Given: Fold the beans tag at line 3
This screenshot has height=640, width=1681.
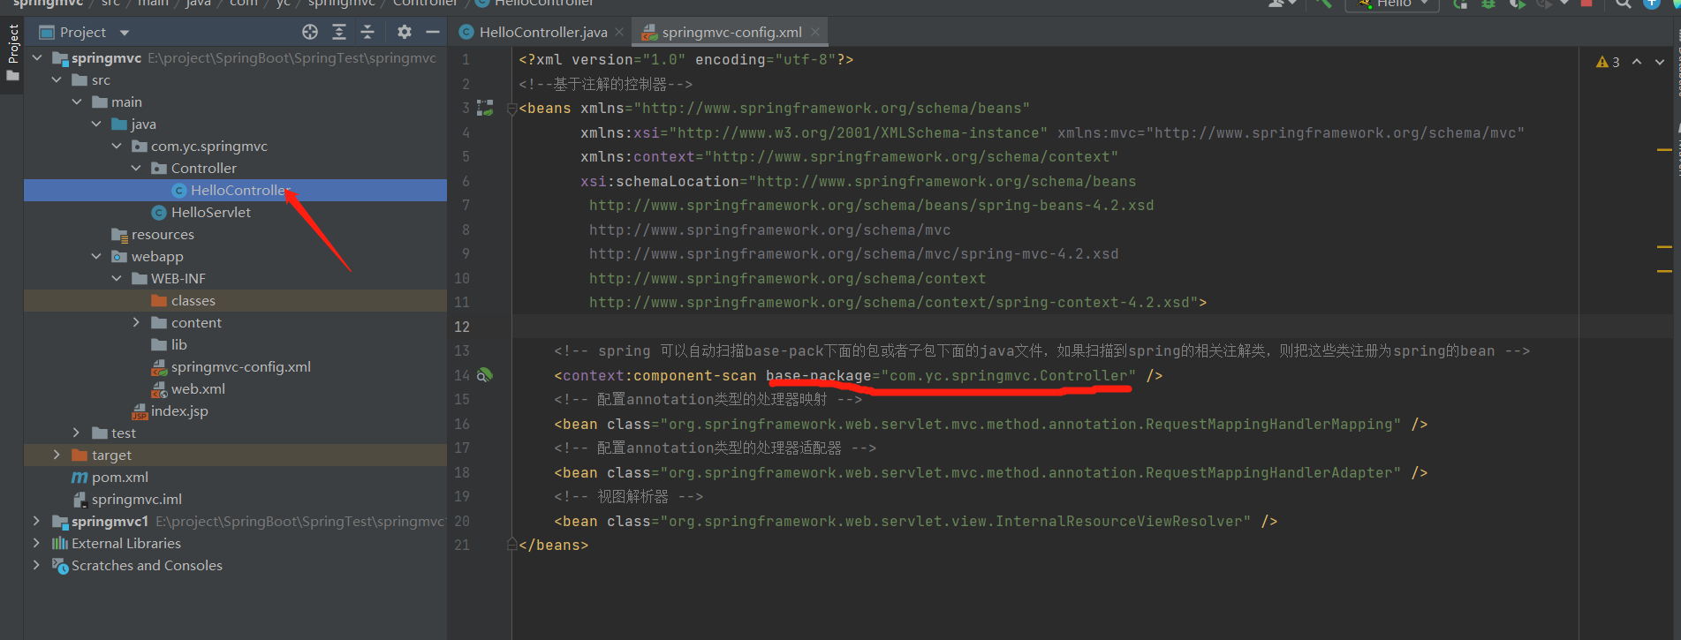Looking at the screenshot, I should click(511, 109).
